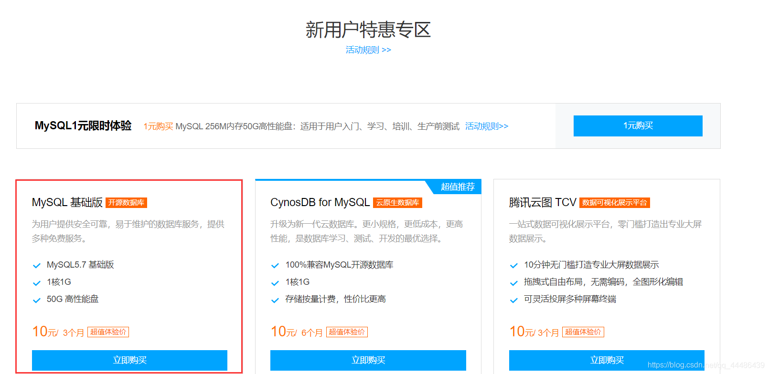Open 活动规则>> link in MySQL banner

point(487,126)
